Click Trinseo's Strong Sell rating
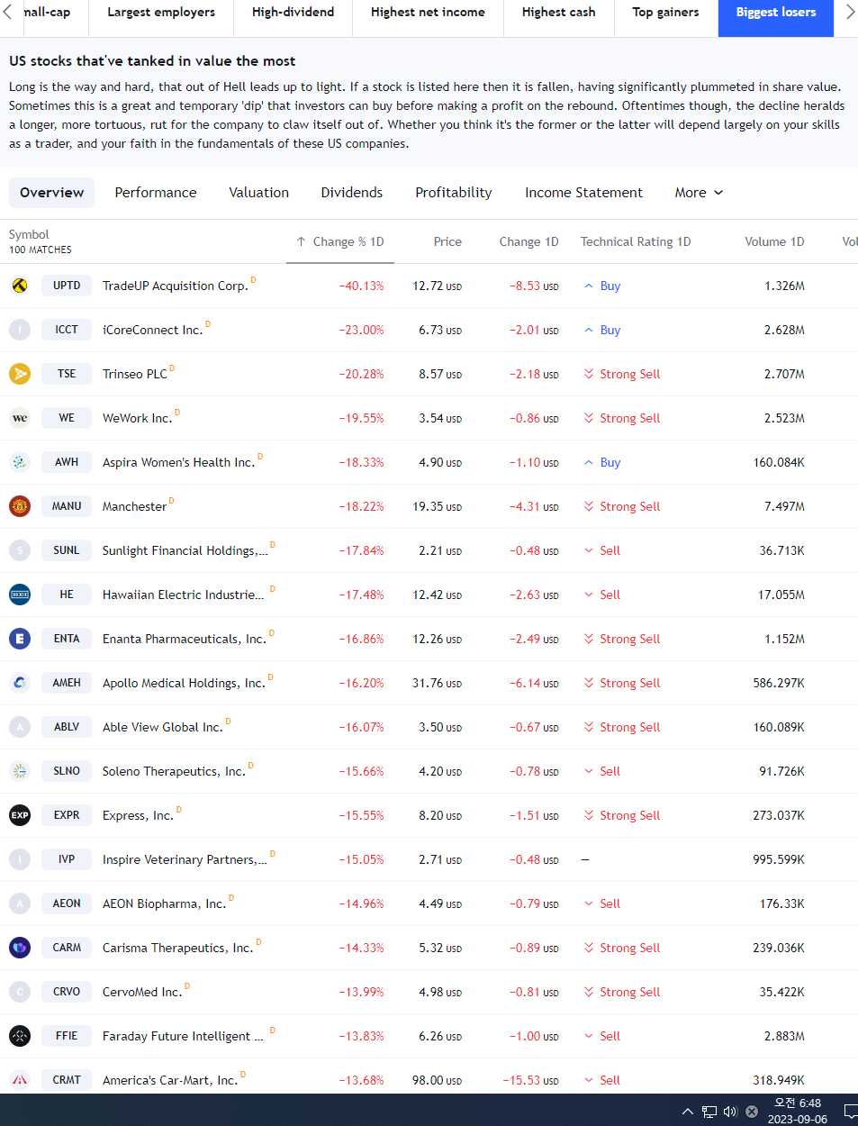The width and height of the screenshot is (858, 1126). click(622, 374)
